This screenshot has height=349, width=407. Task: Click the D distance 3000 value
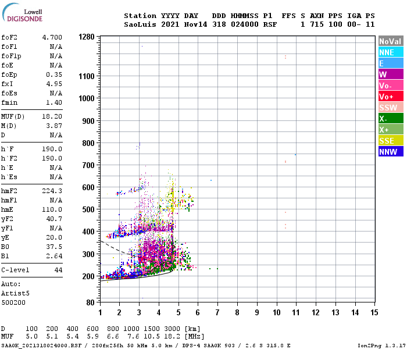coord(172,329)
